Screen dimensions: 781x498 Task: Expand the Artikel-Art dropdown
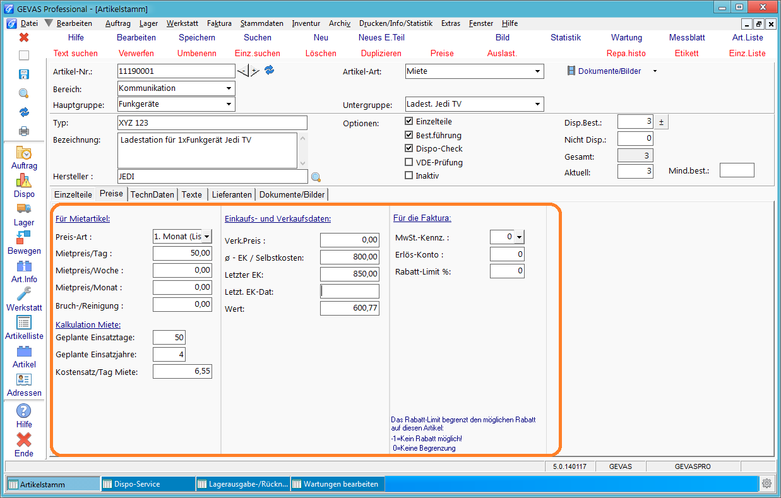(x=538, y=71)
